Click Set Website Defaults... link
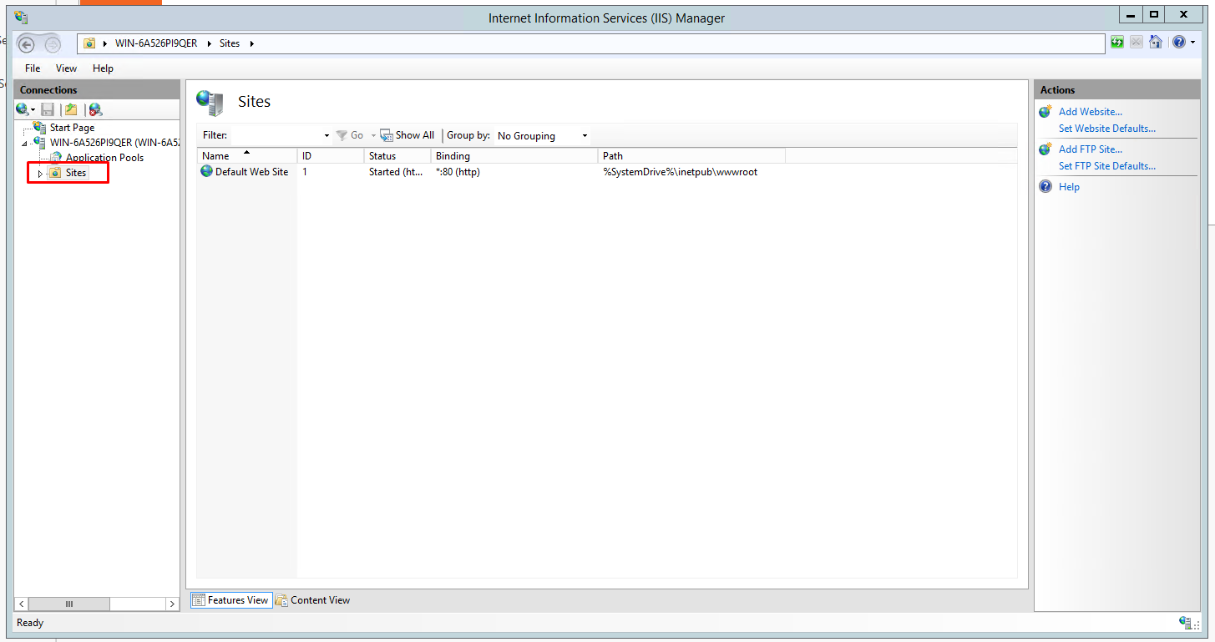1215x642 pixels. coord(1107,129)
